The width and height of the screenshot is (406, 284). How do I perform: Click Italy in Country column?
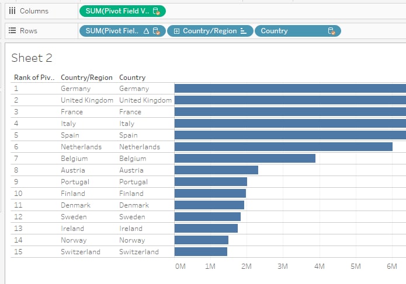(127, 124)
